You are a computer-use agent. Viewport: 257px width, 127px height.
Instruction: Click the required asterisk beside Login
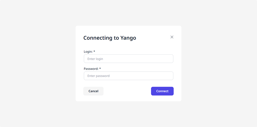tap(94, 52)
